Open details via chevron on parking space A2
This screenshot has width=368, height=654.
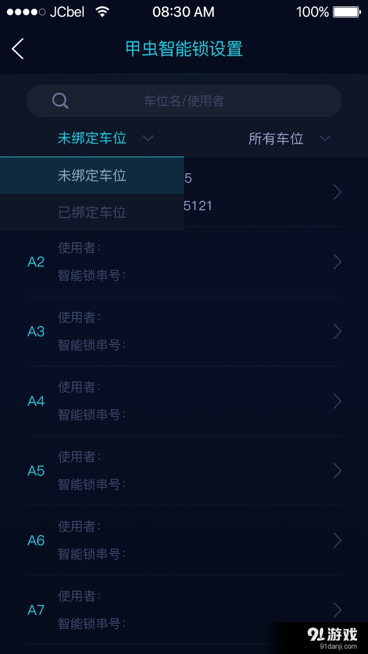click(x=338, y=262)
